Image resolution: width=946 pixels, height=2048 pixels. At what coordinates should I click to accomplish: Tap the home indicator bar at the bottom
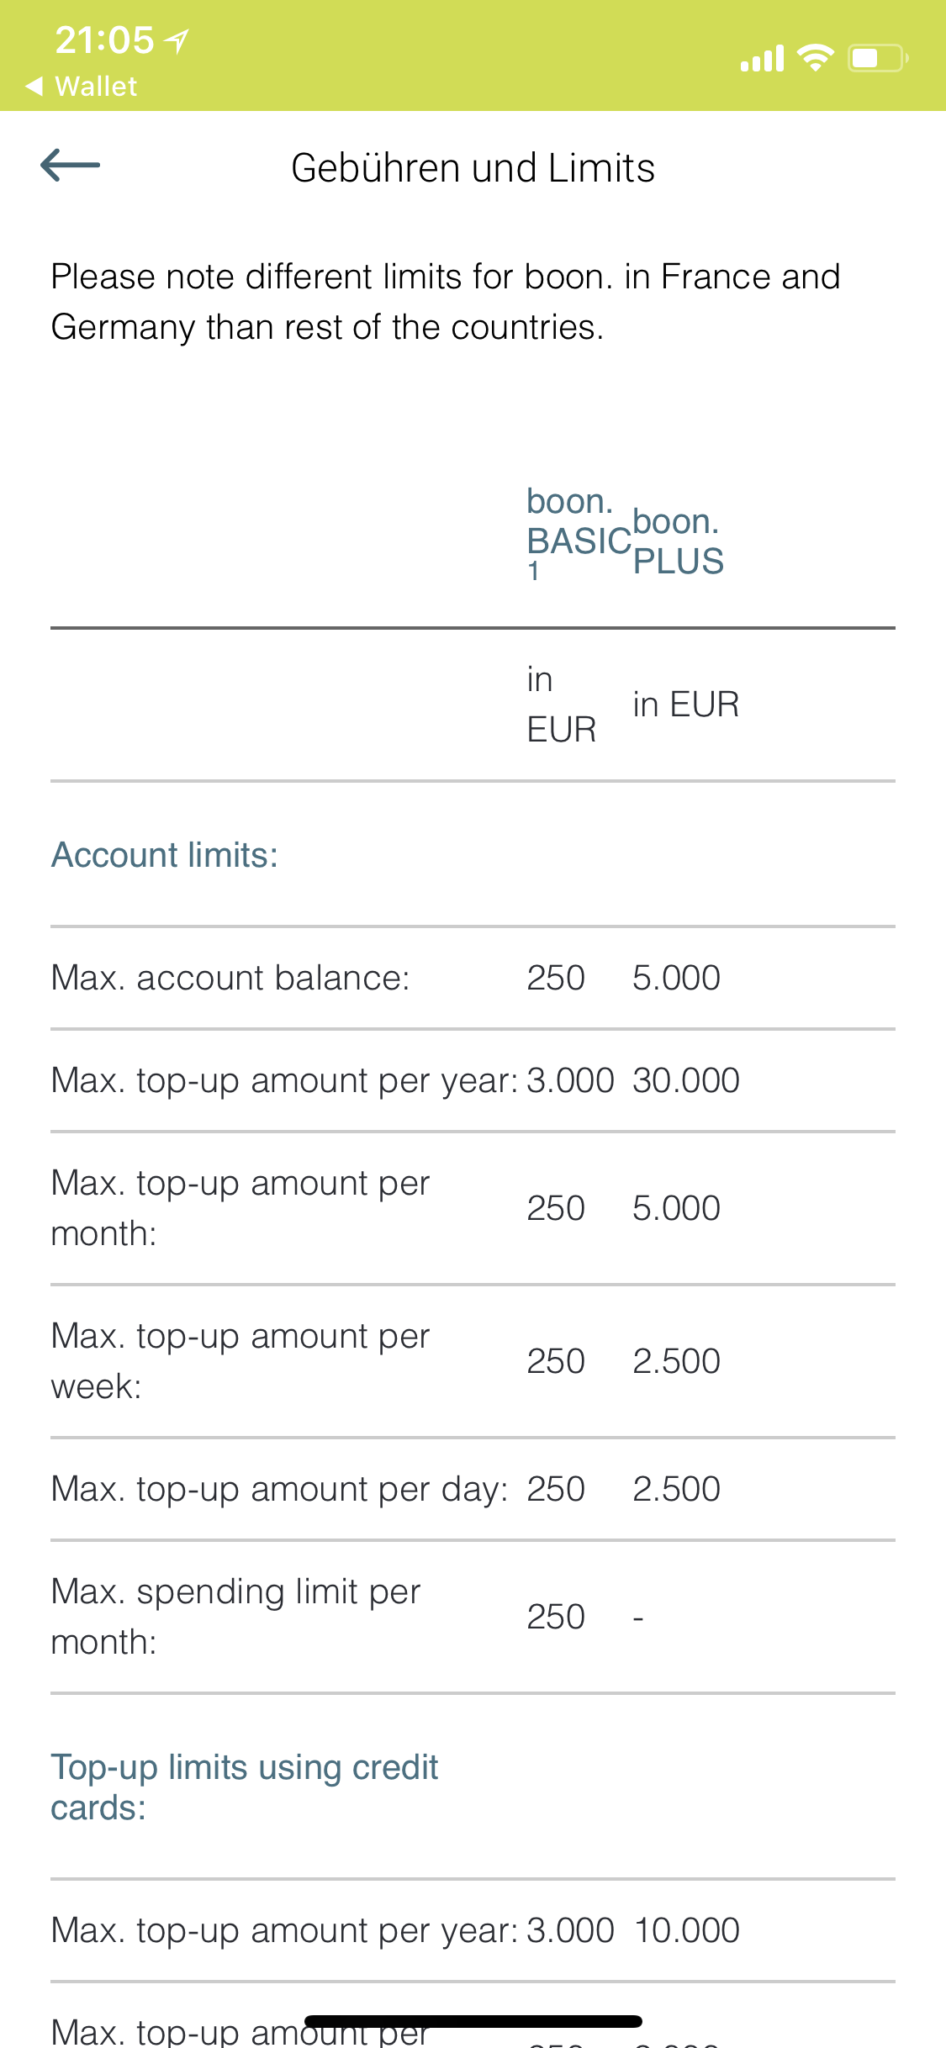click(473, 2021)
